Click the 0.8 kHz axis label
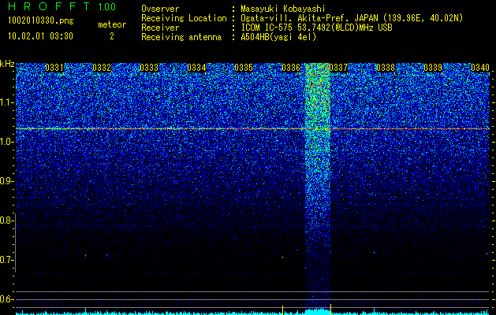 pos(6,220)
